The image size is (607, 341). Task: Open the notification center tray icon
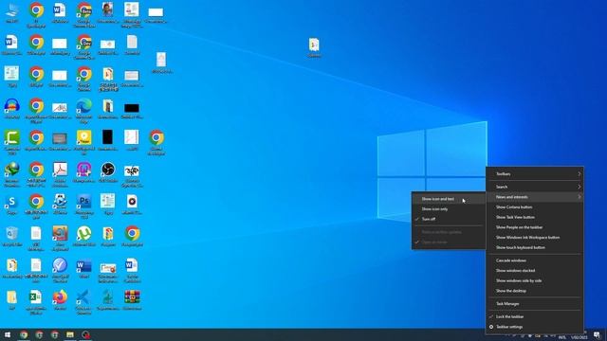tap(597, 334)
